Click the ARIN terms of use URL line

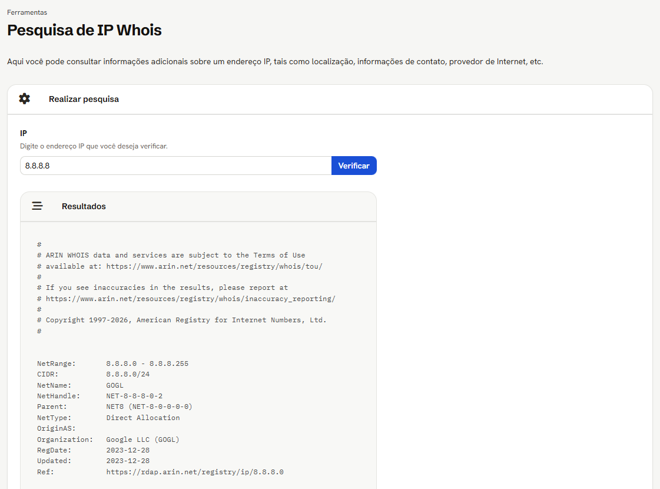(180, 266)
